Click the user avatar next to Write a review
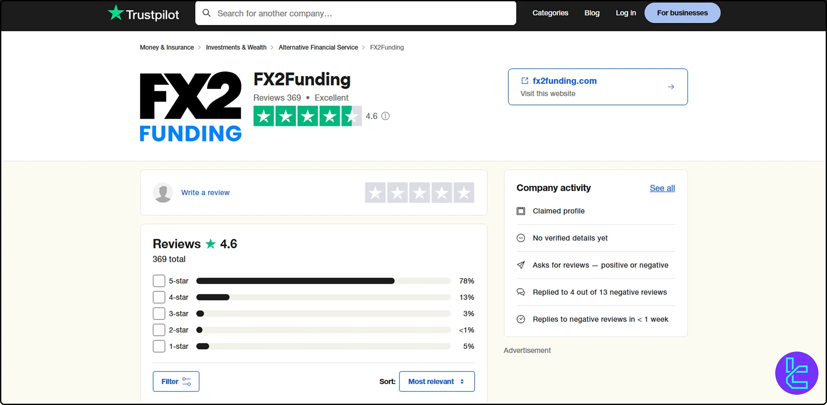The height and width of the screenshot is (405, 827). point(163,192)
